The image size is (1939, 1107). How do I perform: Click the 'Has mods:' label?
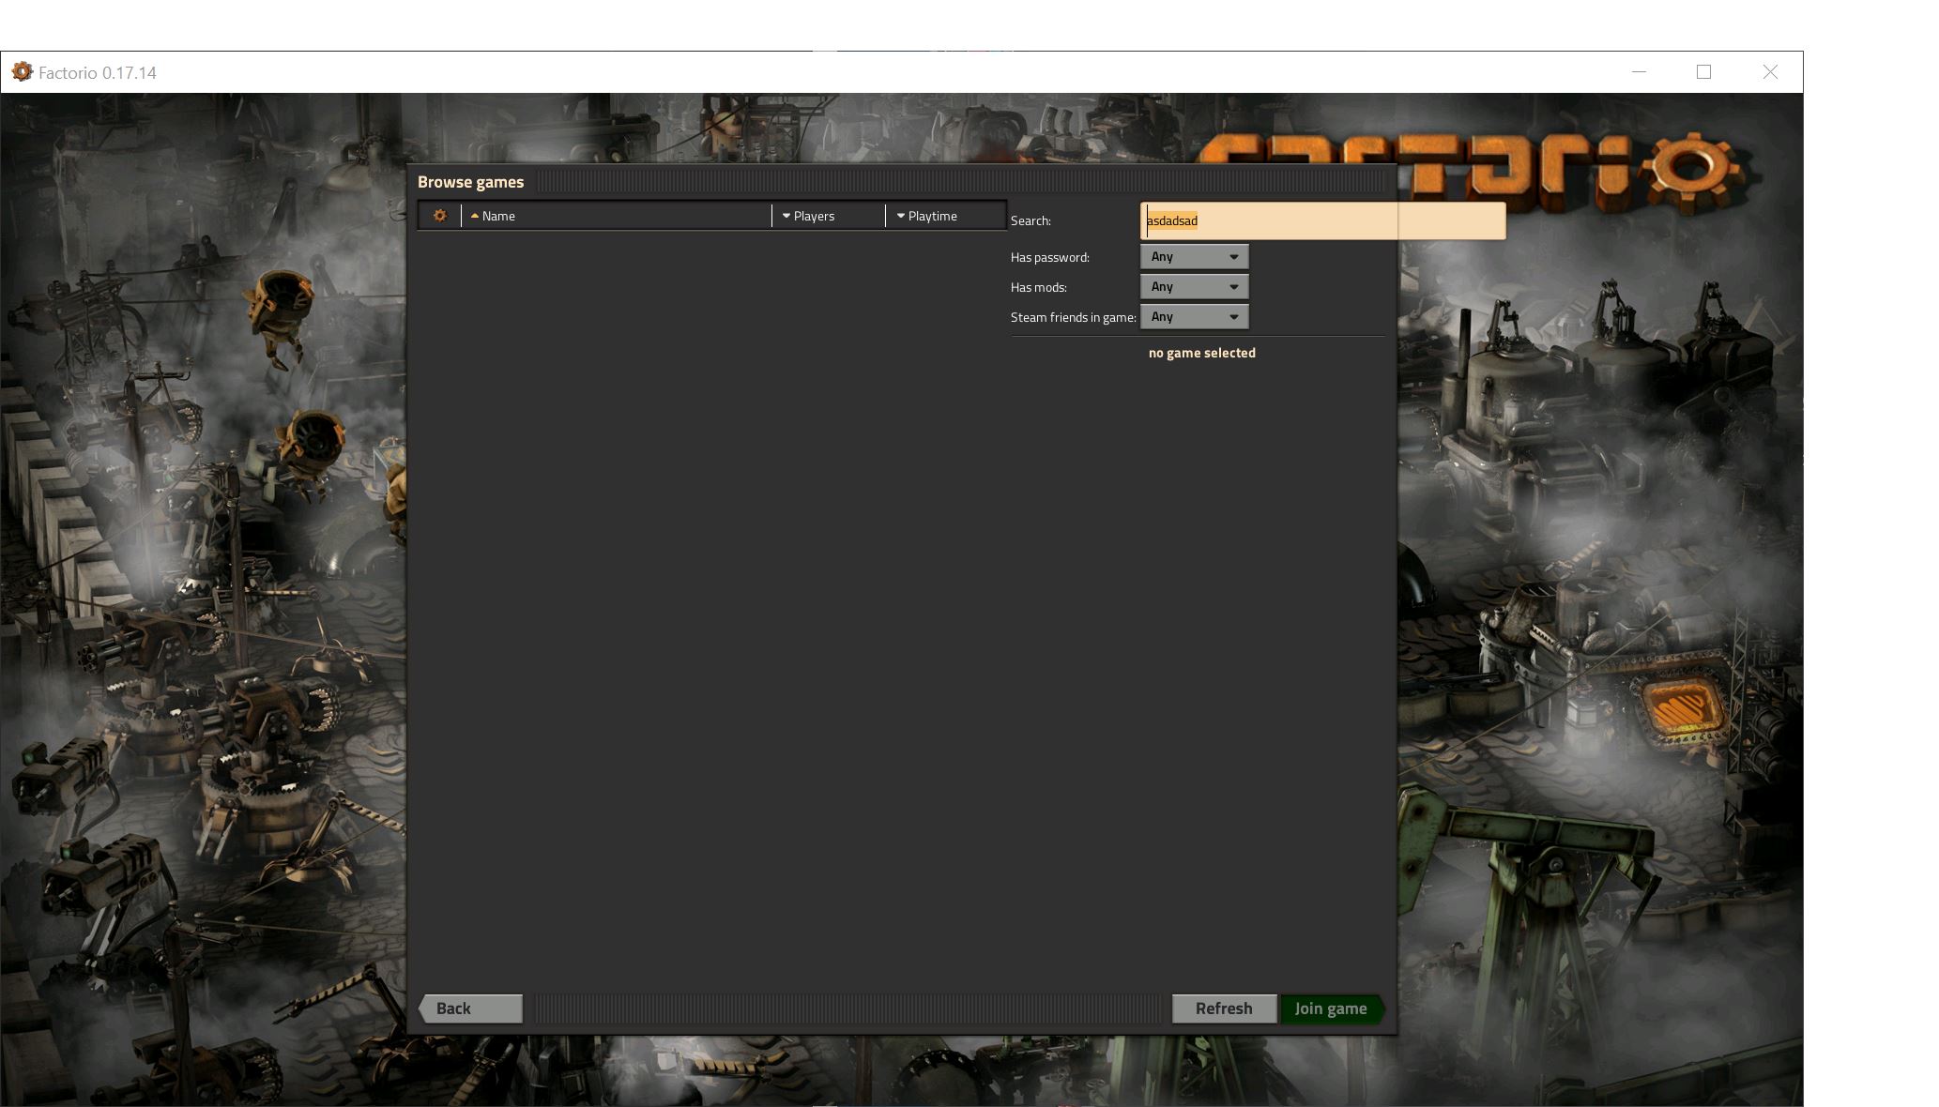1039,287
